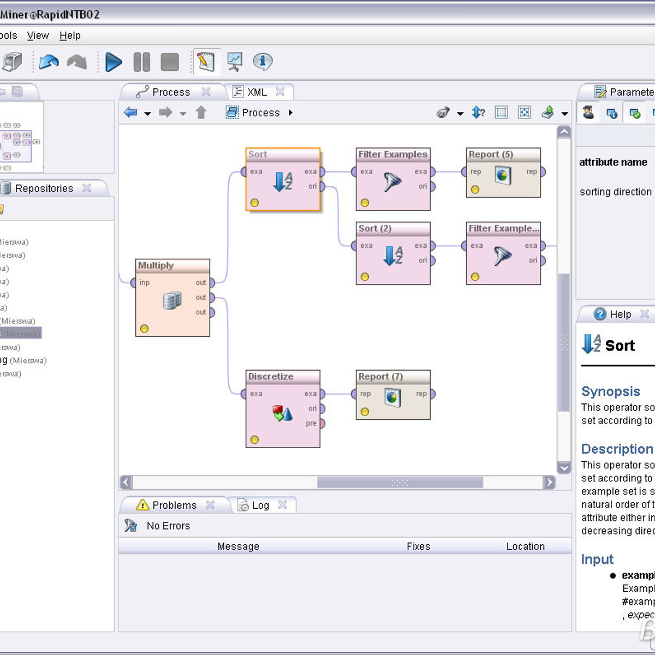Navigate forward in the process view
655x655 pixels.
coord(165,112)
